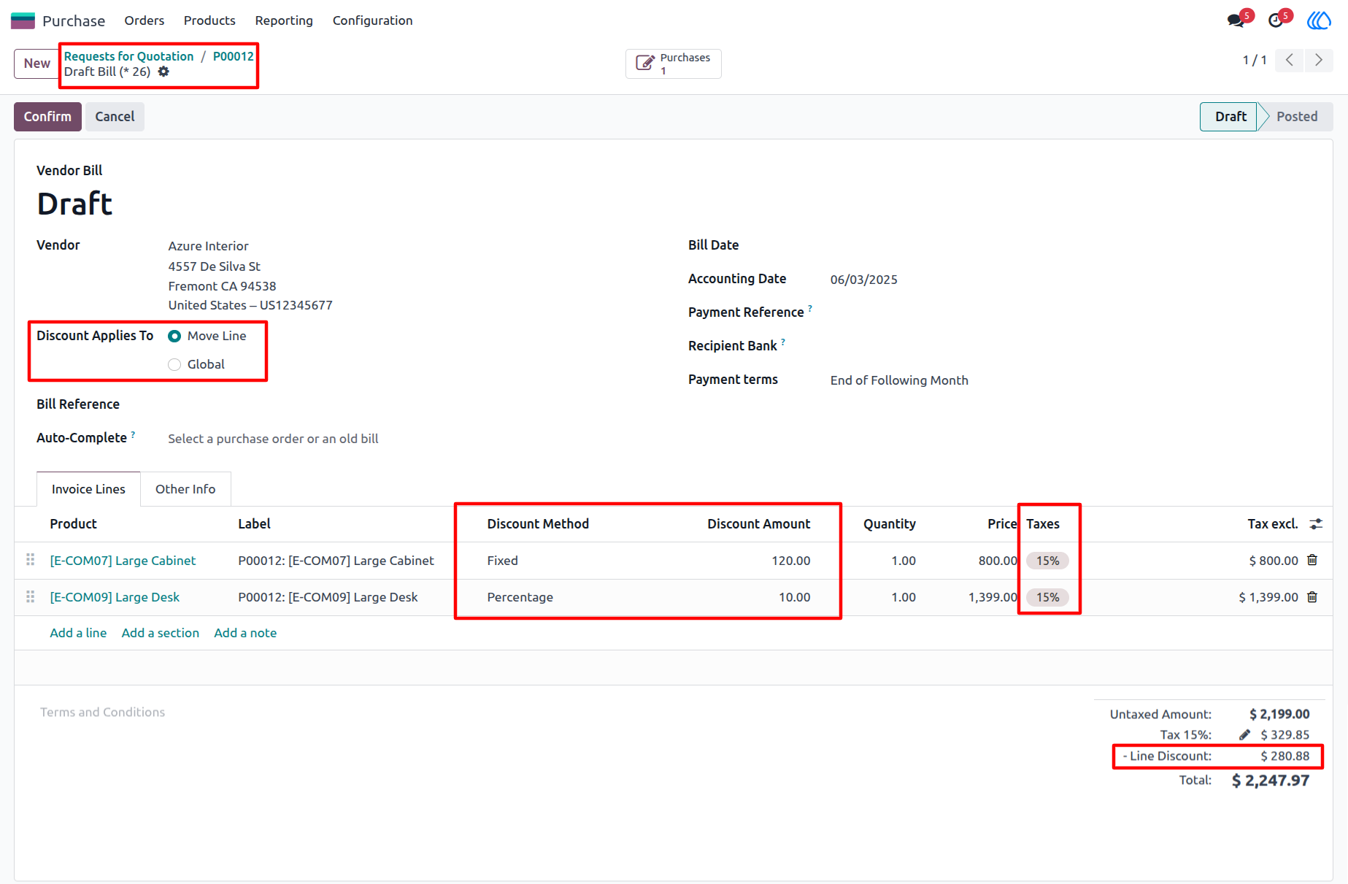Click the Accounting Date field 06/03/2025
Viewport: 1348px width, 884px height.
[864, 280]
